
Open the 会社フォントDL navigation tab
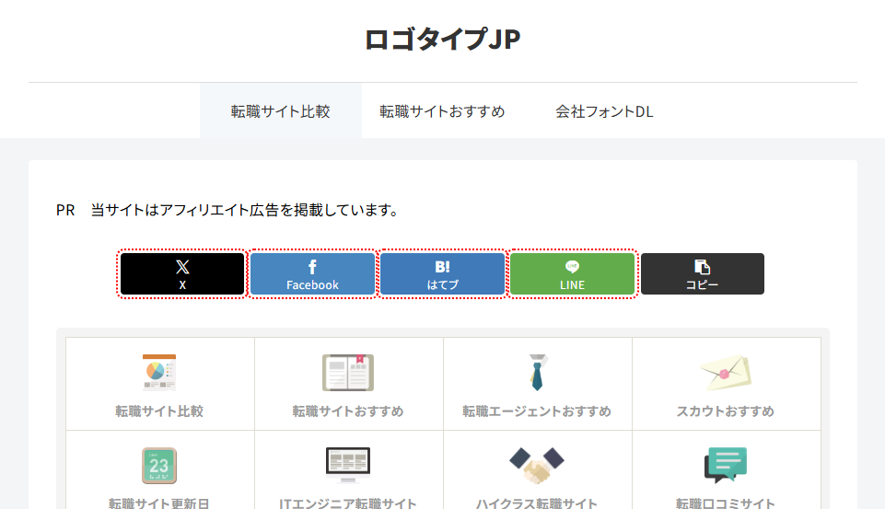pyautogui.click(x=604, y=111)
